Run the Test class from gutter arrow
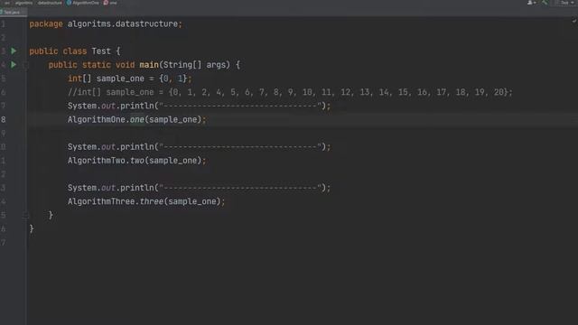The height and width of the screenshot is (325, 578). 14,51
